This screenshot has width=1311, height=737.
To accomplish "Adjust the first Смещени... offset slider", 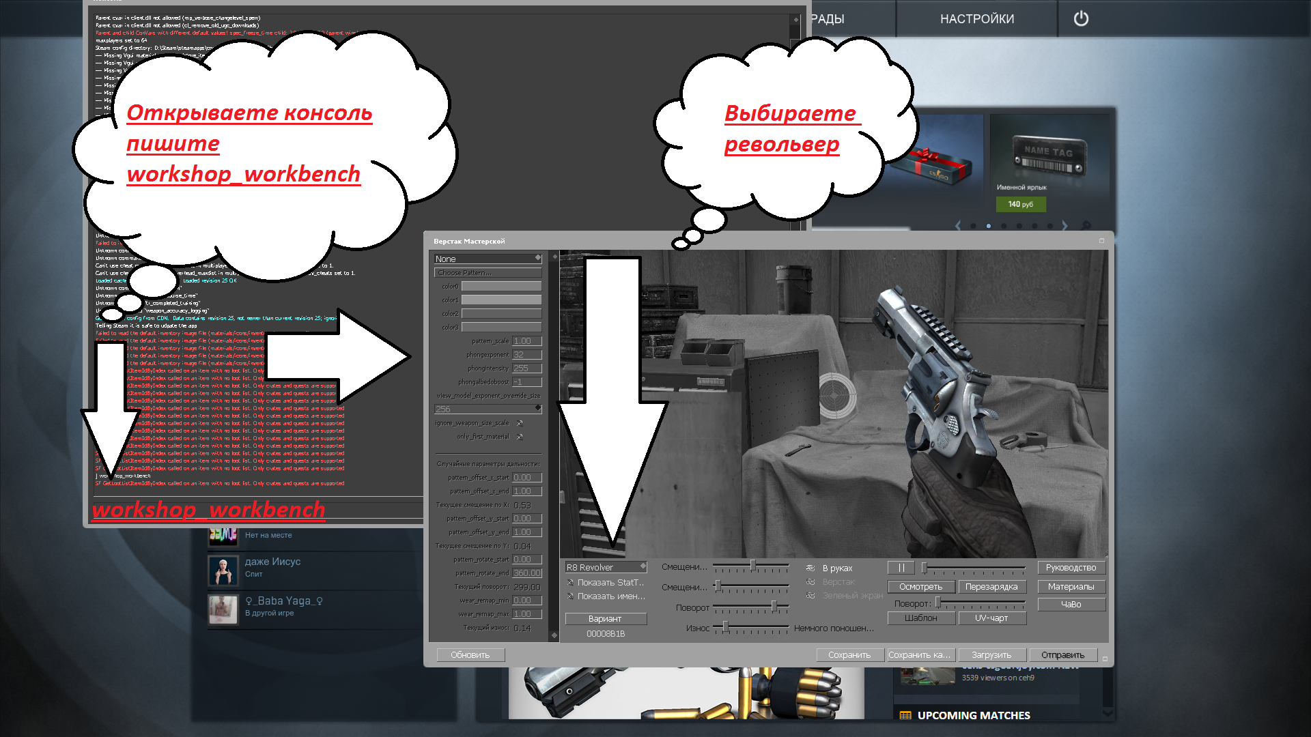I will (751, 566).
